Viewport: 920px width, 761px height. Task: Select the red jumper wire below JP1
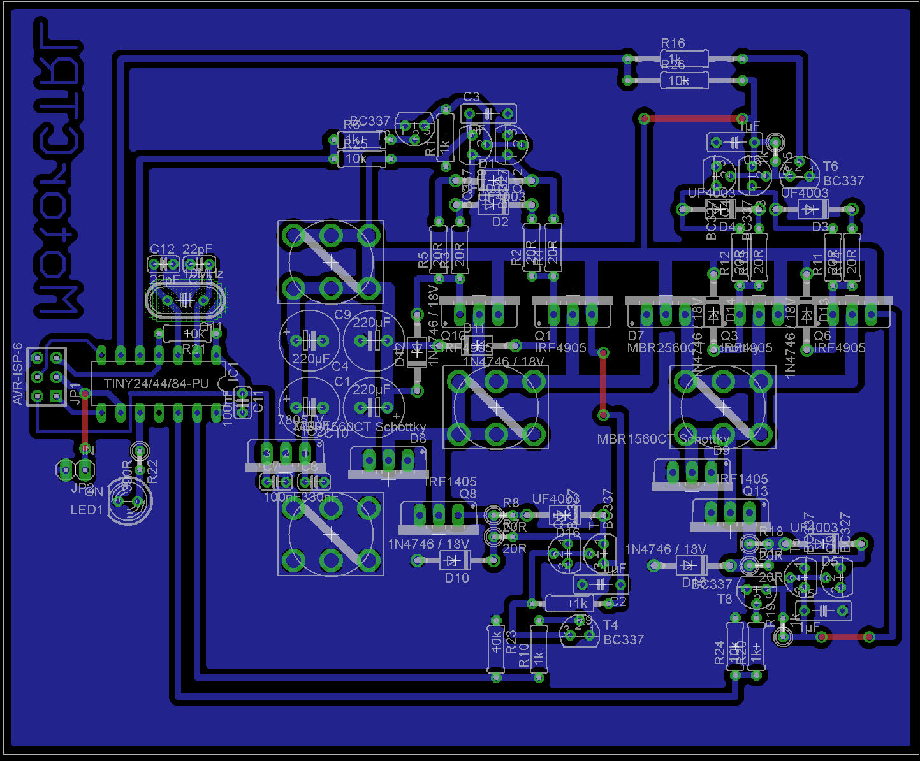(85, 419)
